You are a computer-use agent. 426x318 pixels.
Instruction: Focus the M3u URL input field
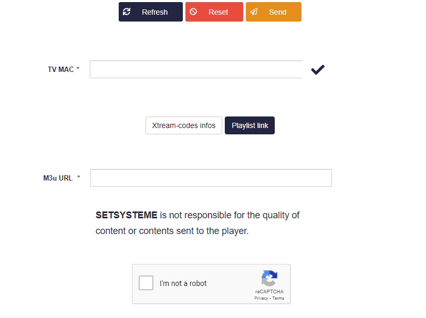211,178
